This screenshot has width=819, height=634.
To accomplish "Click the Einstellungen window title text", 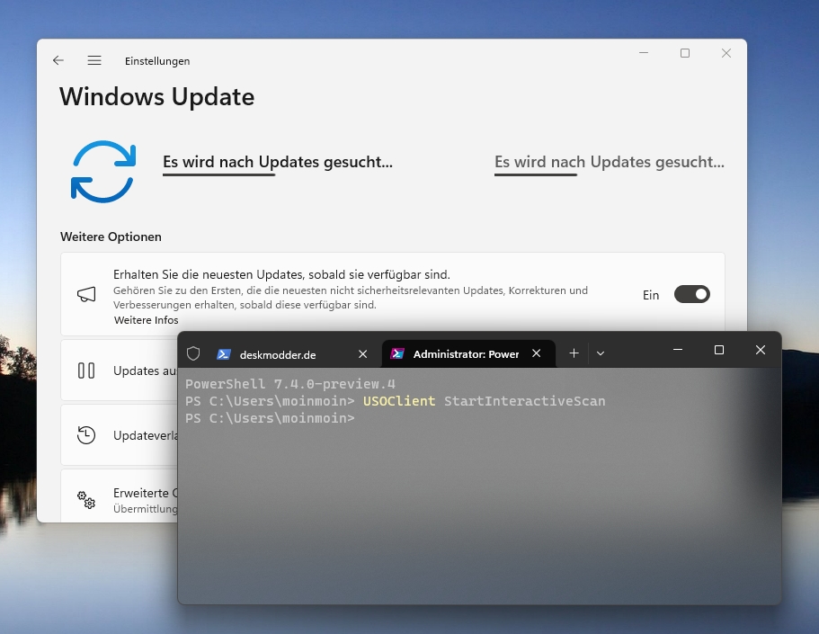I will [x=157, y=61].
